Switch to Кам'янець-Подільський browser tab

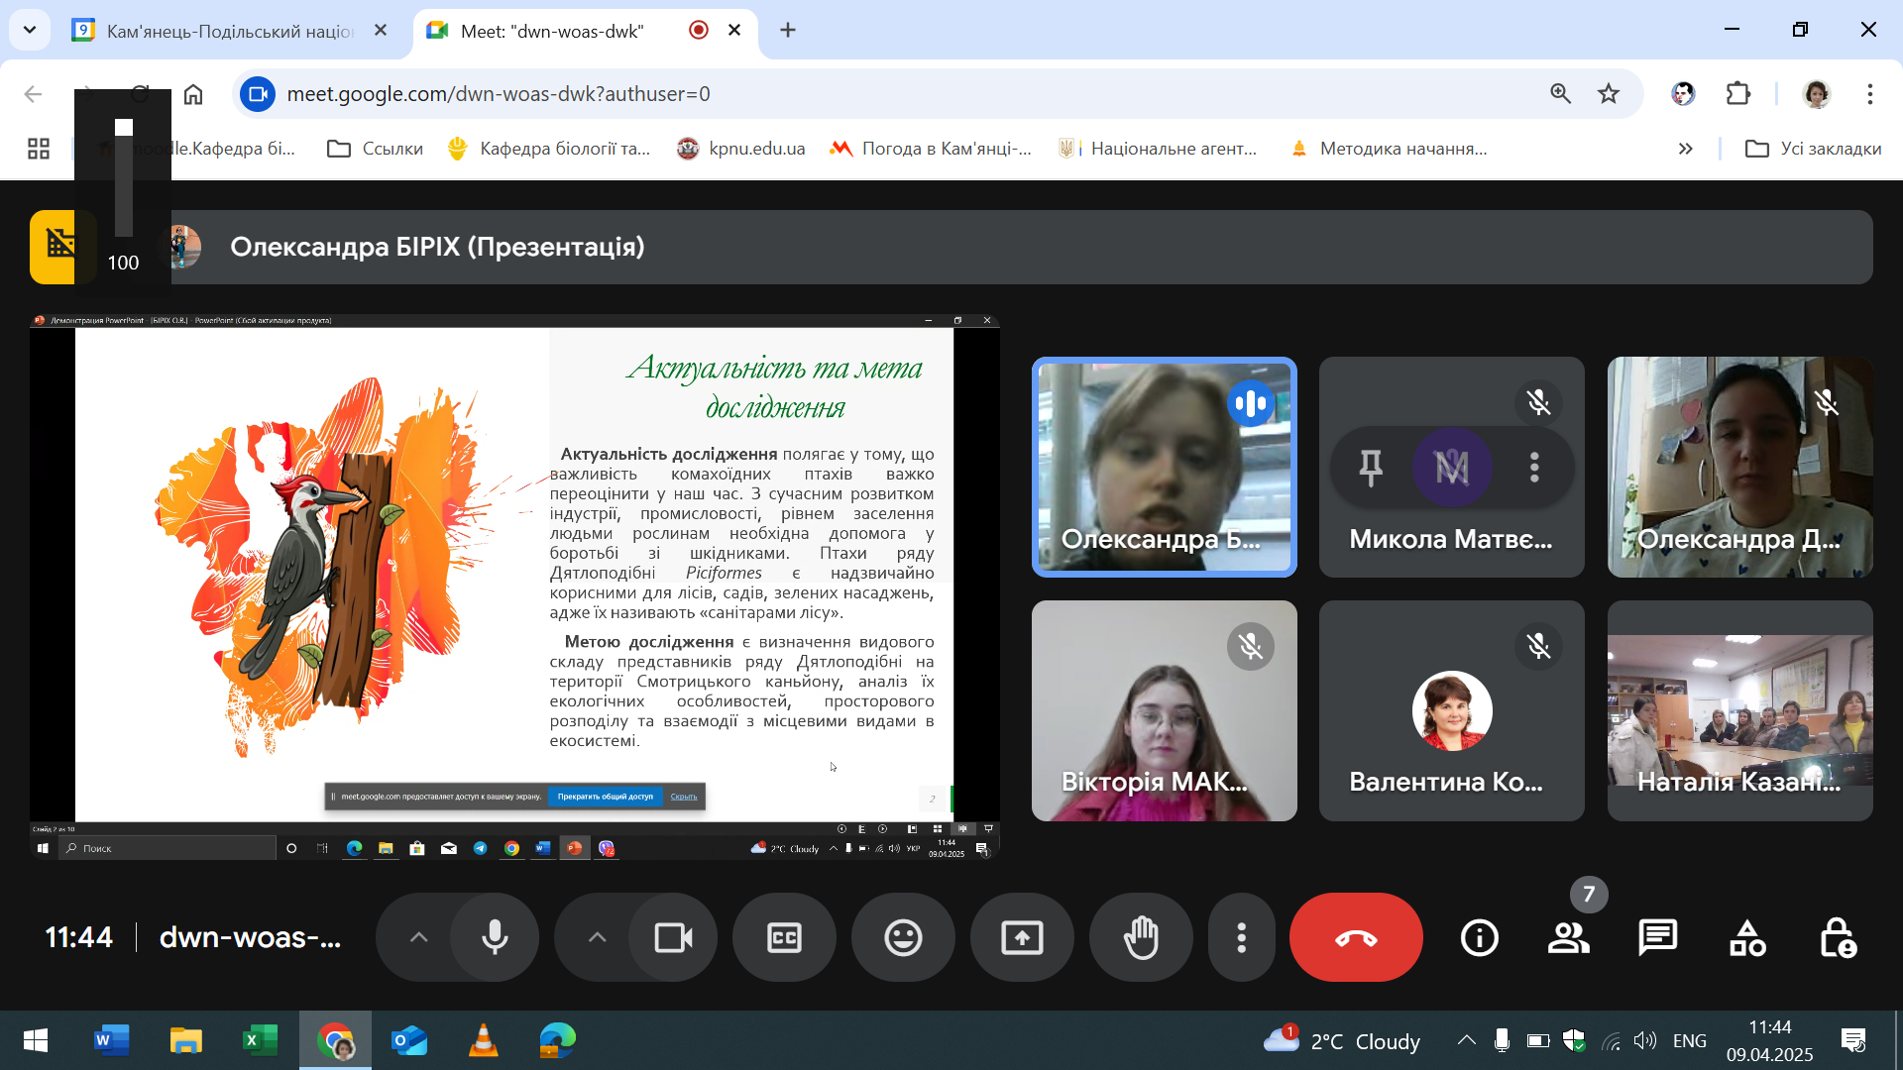(x=228, y=31)
